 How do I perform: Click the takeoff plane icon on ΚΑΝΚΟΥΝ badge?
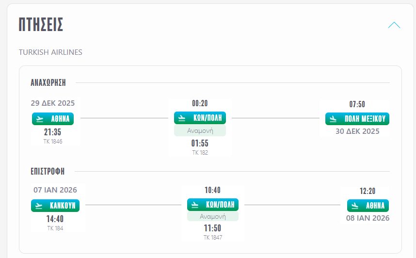tap(39, 205)
